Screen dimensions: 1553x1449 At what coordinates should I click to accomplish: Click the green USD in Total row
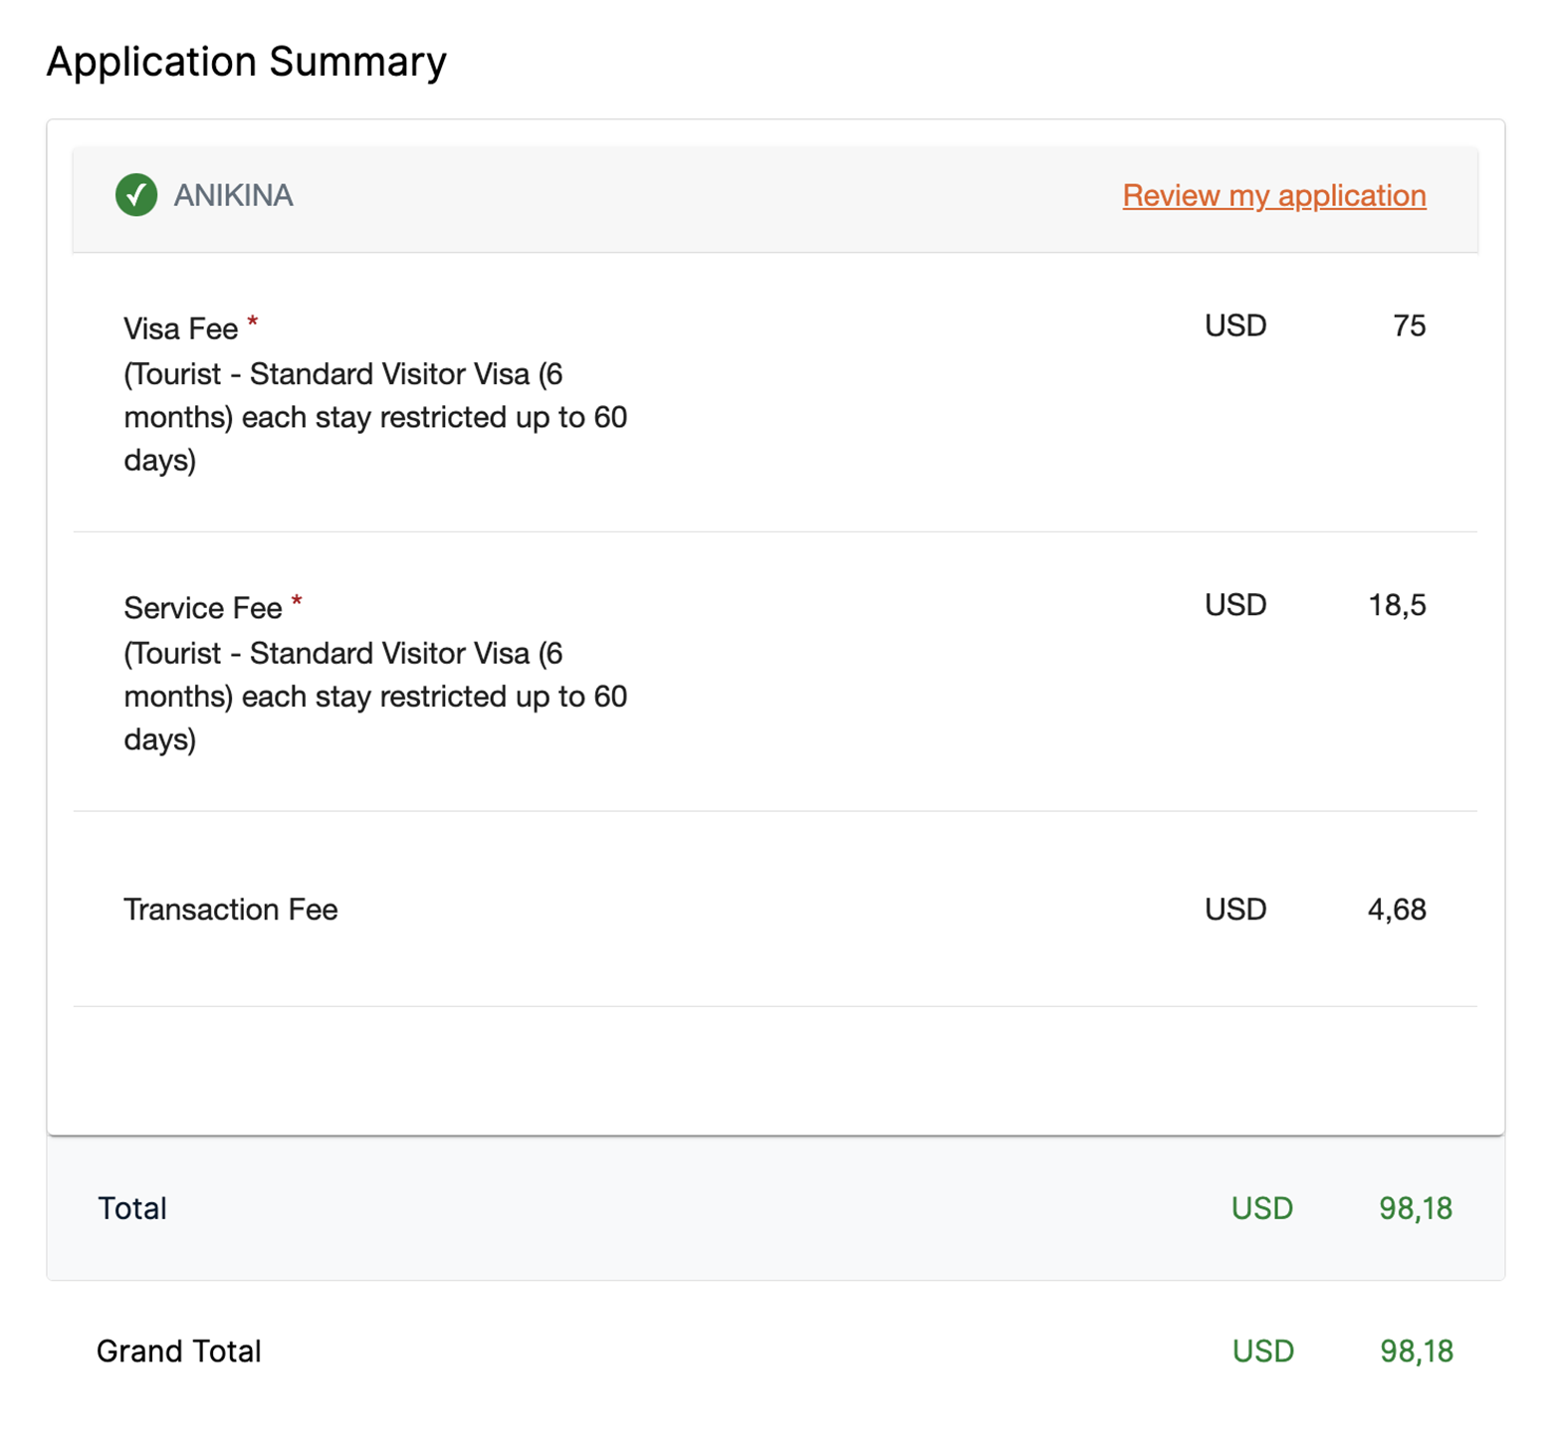pyautogui.click(x=1262, y=1208)
